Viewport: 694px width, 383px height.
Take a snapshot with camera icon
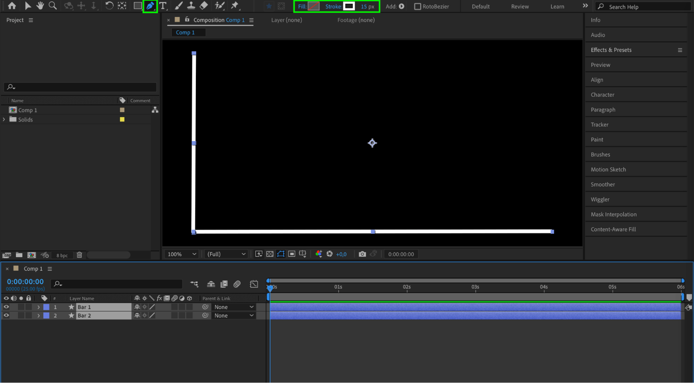(x=362, y=254)
